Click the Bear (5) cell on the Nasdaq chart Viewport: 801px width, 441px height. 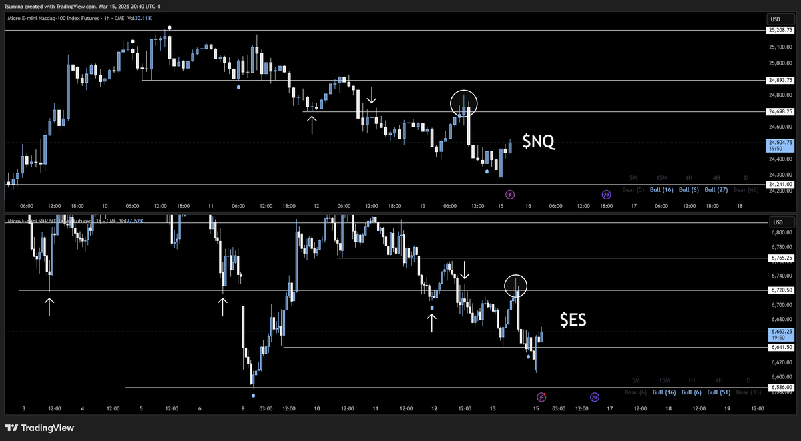point(634,189)
